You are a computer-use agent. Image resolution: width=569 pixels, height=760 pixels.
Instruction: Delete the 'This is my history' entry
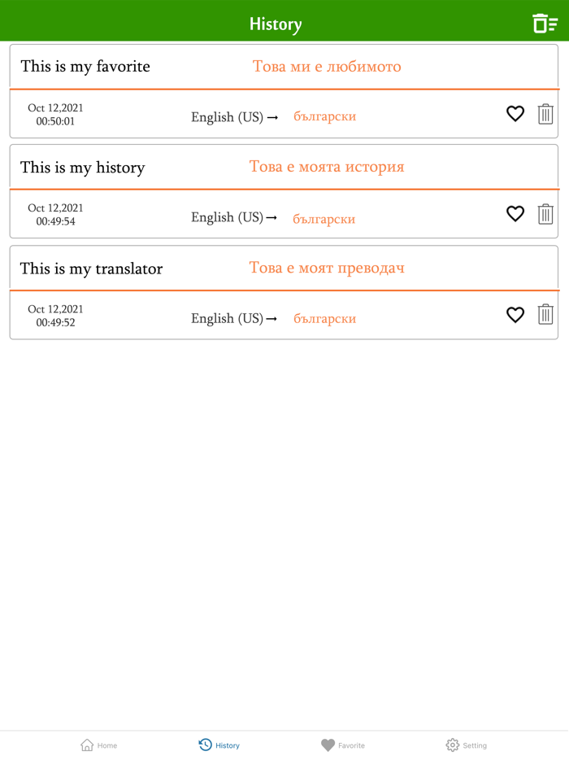click(545, 214)
